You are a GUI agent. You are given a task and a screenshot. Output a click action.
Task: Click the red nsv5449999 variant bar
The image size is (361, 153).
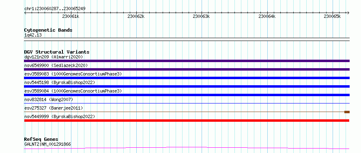[x=187, y=121]
